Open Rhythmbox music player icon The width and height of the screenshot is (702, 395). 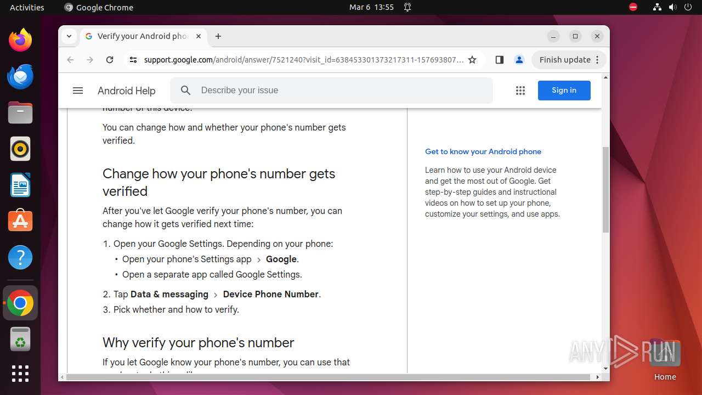20,149
